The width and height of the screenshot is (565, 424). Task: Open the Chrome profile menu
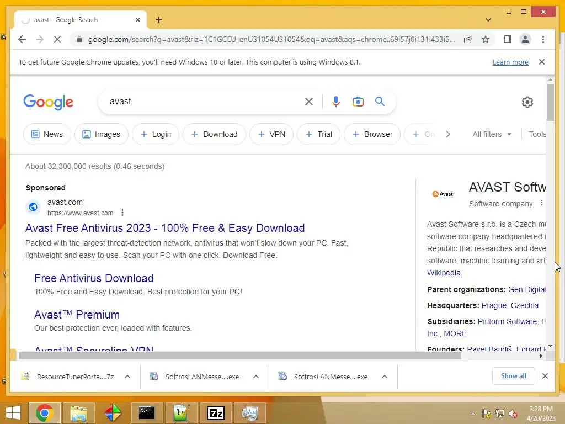coord(525,39)
